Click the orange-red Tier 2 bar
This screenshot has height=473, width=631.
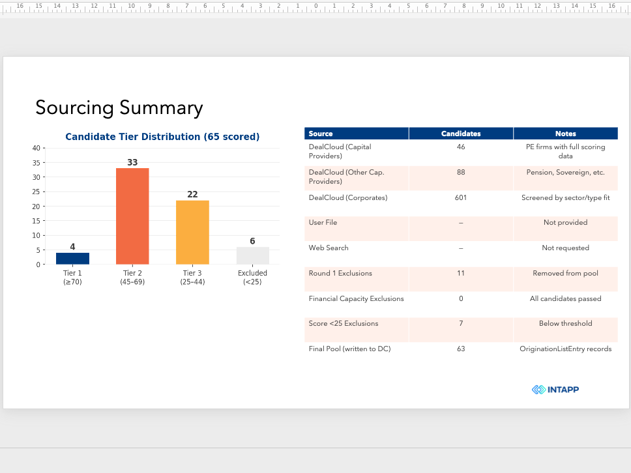(x=132, y=216)
